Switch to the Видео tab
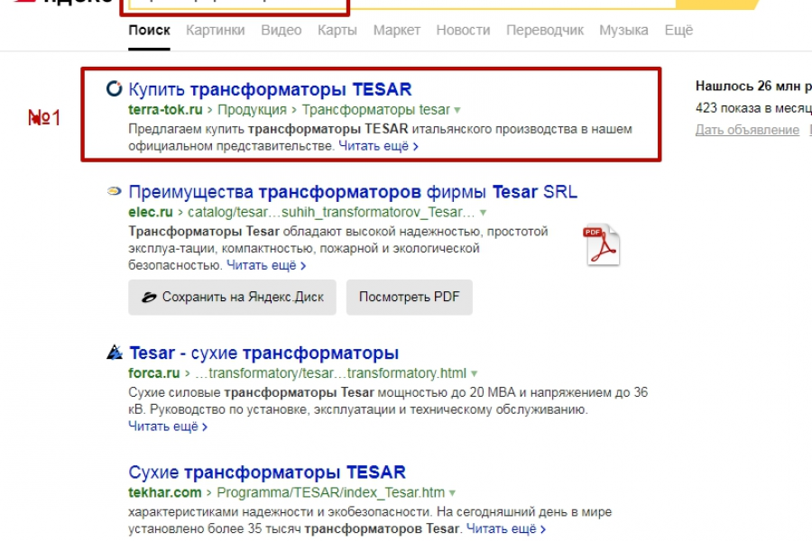 281,30
